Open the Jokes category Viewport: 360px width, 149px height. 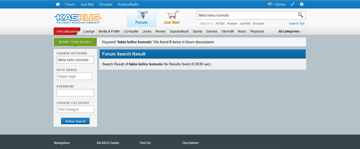tap(147, 31)
